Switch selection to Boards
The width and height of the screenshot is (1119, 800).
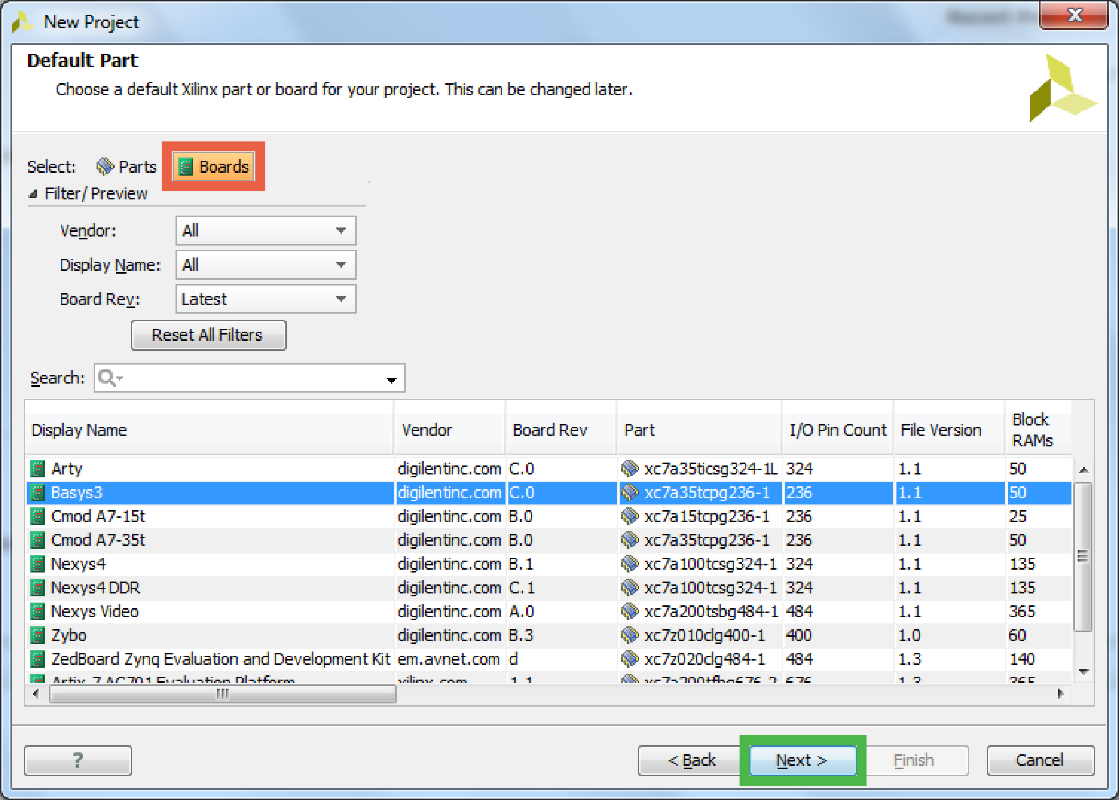tap(214, 167)
